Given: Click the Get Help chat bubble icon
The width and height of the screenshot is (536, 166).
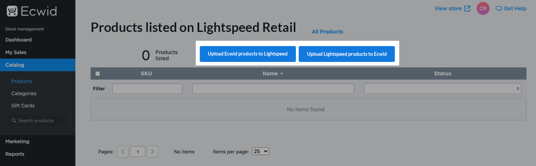Looking at the screenshot, I should click(499, 9).
